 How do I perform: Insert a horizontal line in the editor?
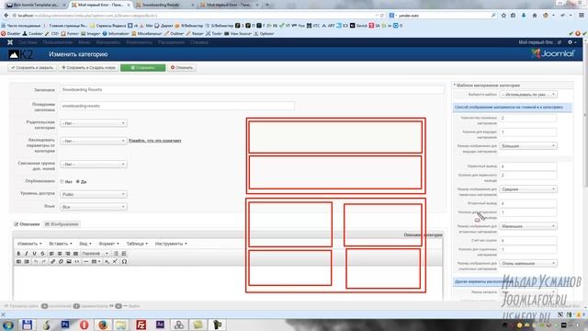click(85, 261)
